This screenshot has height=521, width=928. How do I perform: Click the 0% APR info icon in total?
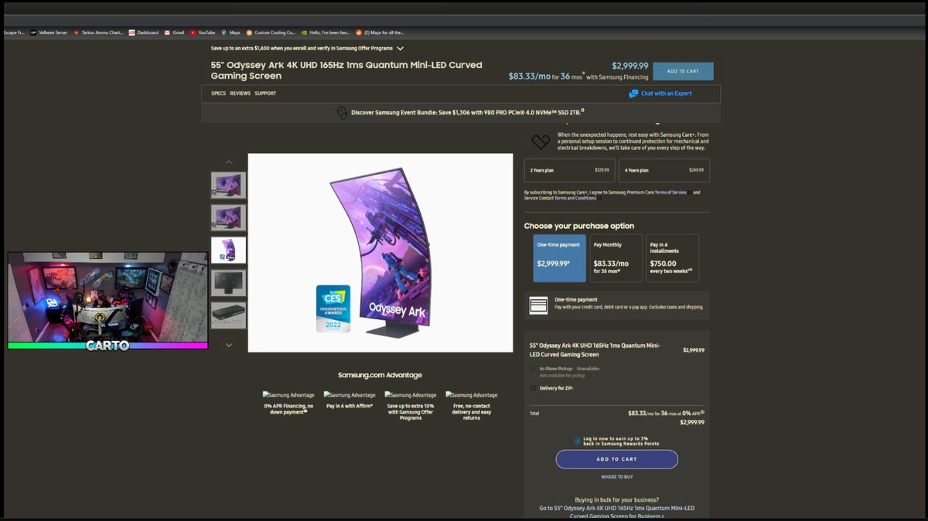click(x=702, y=412)
